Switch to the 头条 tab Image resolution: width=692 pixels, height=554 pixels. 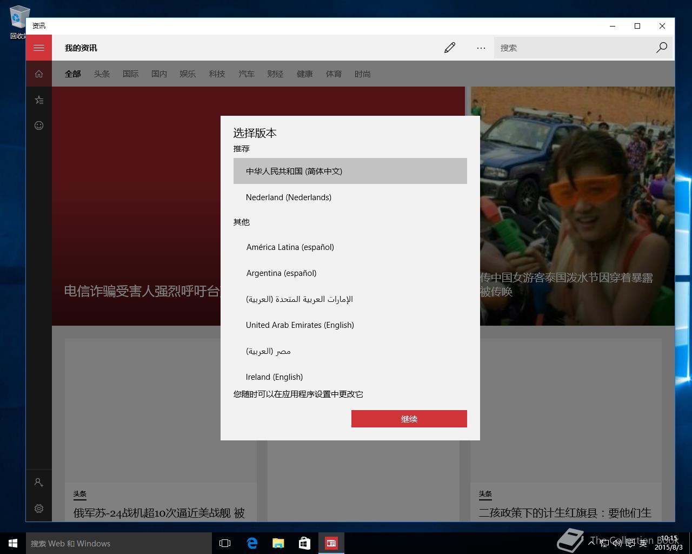[x=102, y=74]
